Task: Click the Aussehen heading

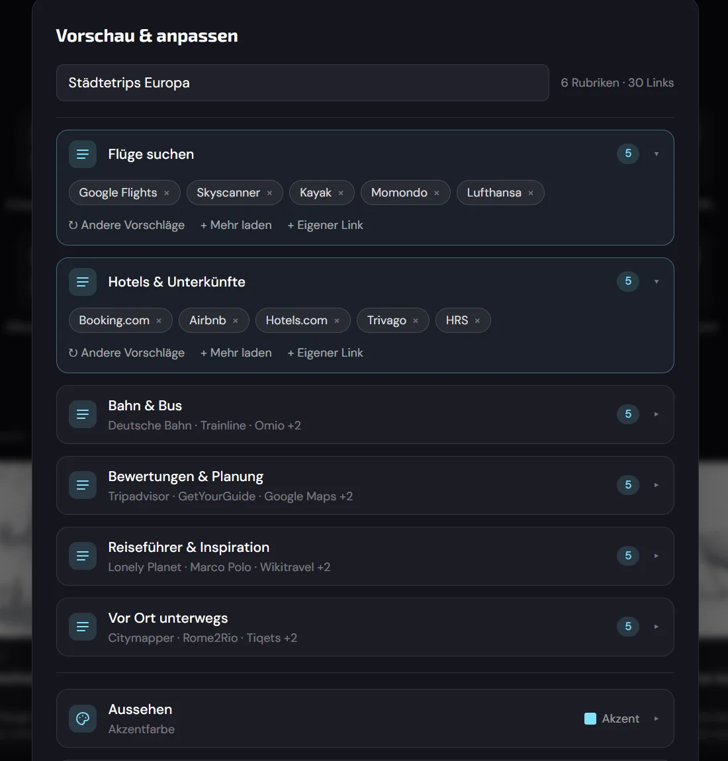Action: [140, 709]
